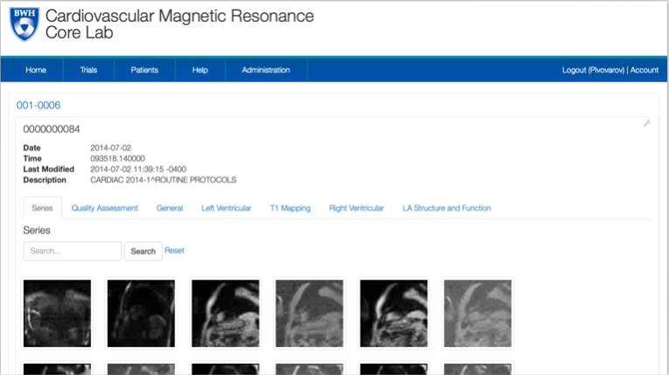
Task: Open LA Structure and Function tab
Action: point(447,208)
